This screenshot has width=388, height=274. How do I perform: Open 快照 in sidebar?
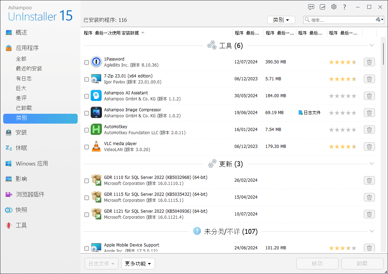pyautogui.click(x=21, y=210)
